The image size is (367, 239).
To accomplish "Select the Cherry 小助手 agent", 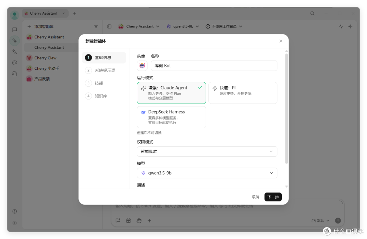I will point(52,68).
